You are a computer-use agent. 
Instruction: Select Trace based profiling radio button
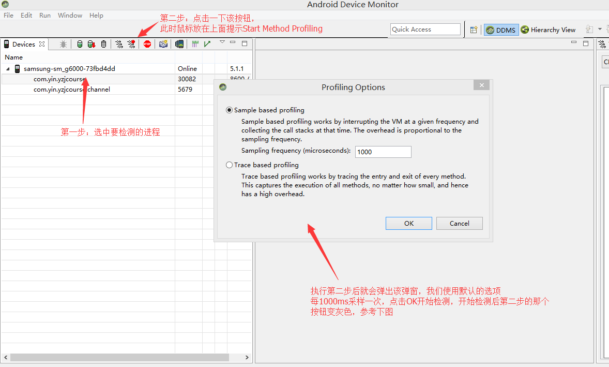(229, 165)
